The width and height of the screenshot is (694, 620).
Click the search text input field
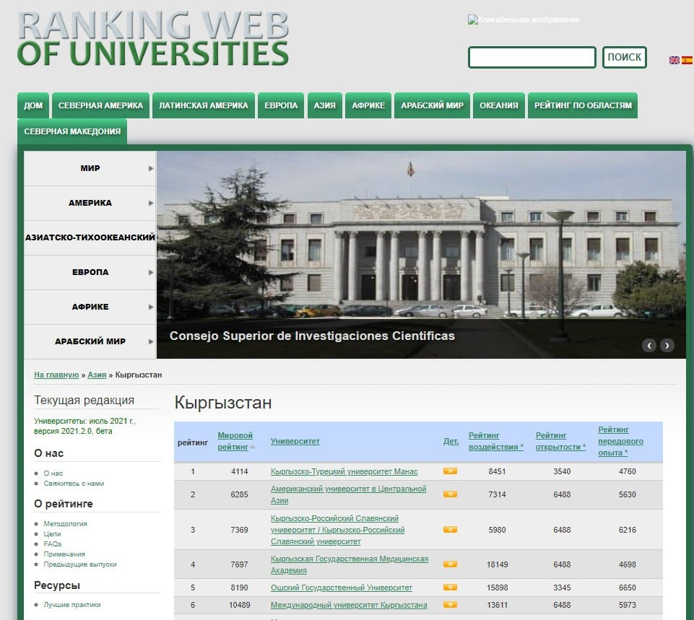click(532, 57)
